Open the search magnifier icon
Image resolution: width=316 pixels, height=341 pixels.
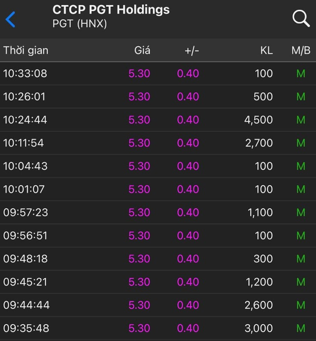301,18
